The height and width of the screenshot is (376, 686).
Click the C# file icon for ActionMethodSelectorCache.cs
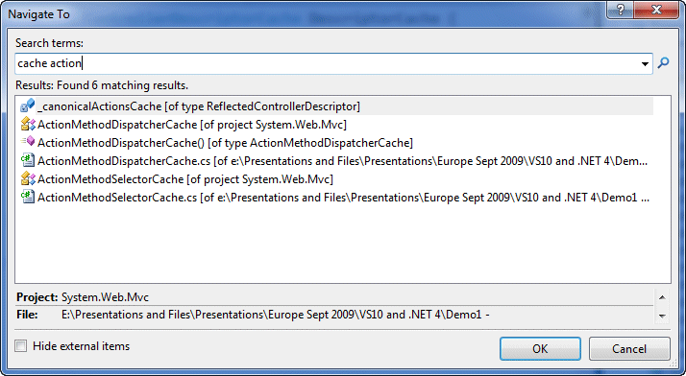tap(28, 197)
